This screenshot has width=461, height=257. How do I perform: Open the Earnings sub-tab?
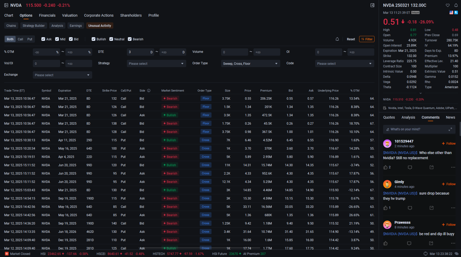point(76,26)
